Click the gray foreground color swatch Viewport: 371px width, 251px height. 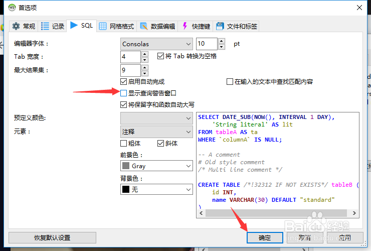(x=126, y=166)
